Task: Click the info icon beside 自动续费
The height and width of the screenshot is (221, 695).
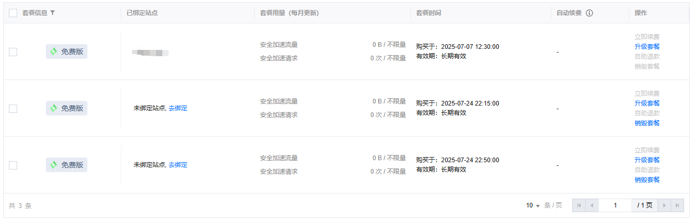Action: coord(589,13)
